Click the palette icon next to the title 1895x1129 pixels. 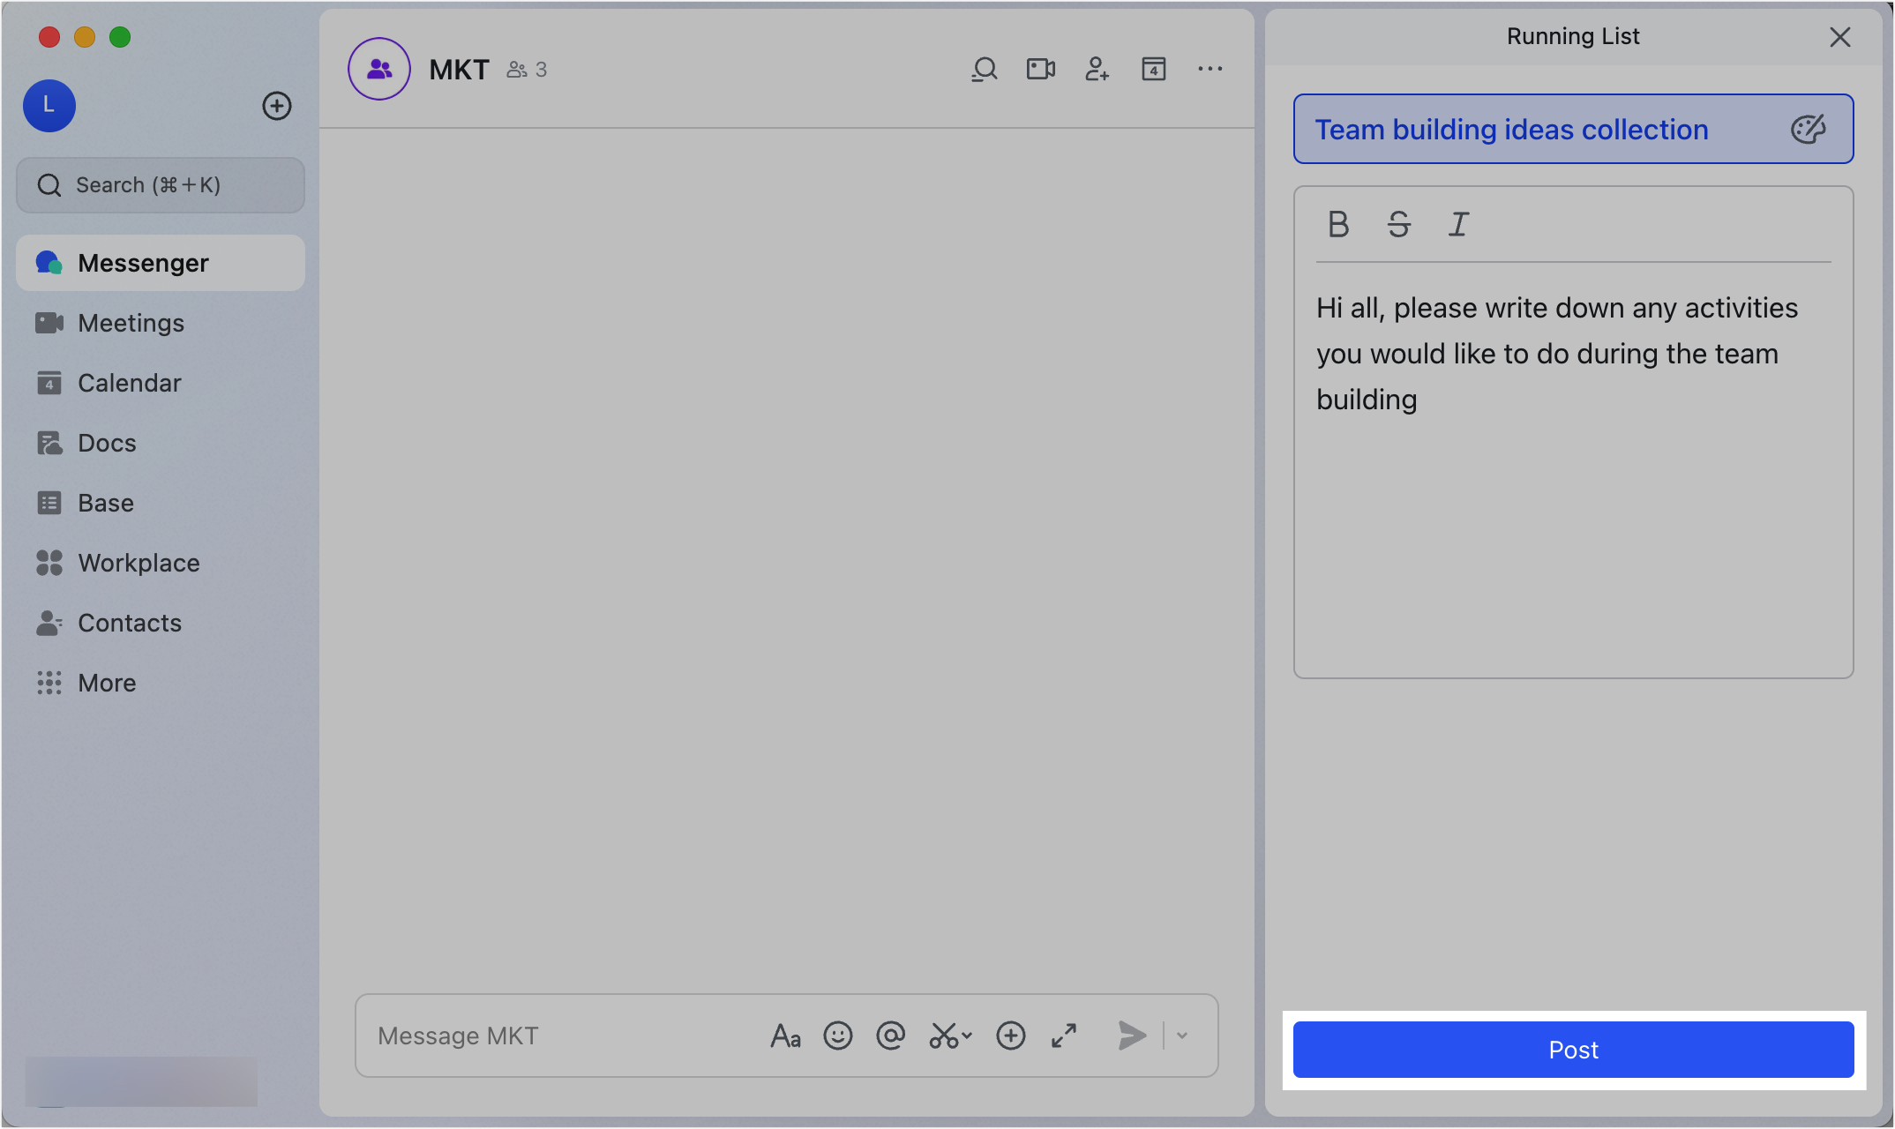(1808, 130)
